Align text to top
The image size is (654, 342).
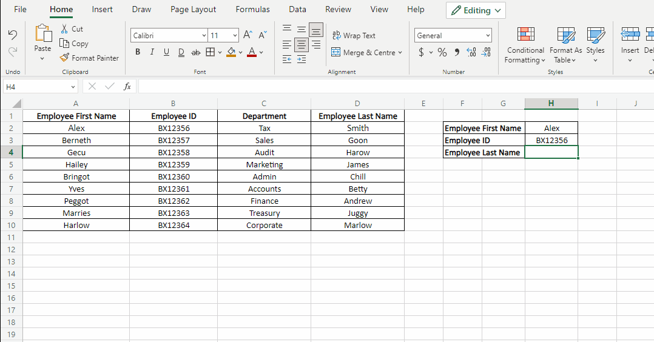pos(287,29)
